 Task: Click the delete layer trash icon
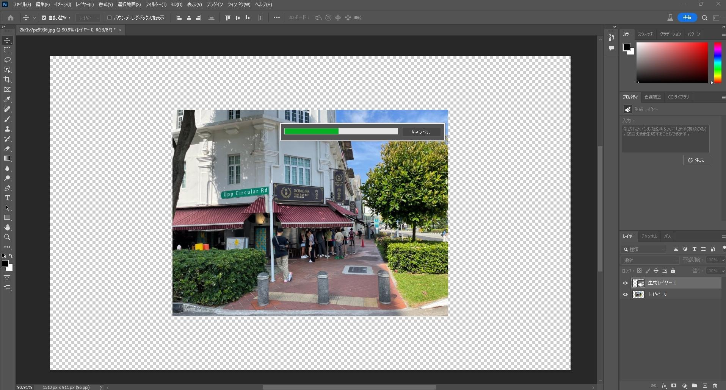point(715,386)
